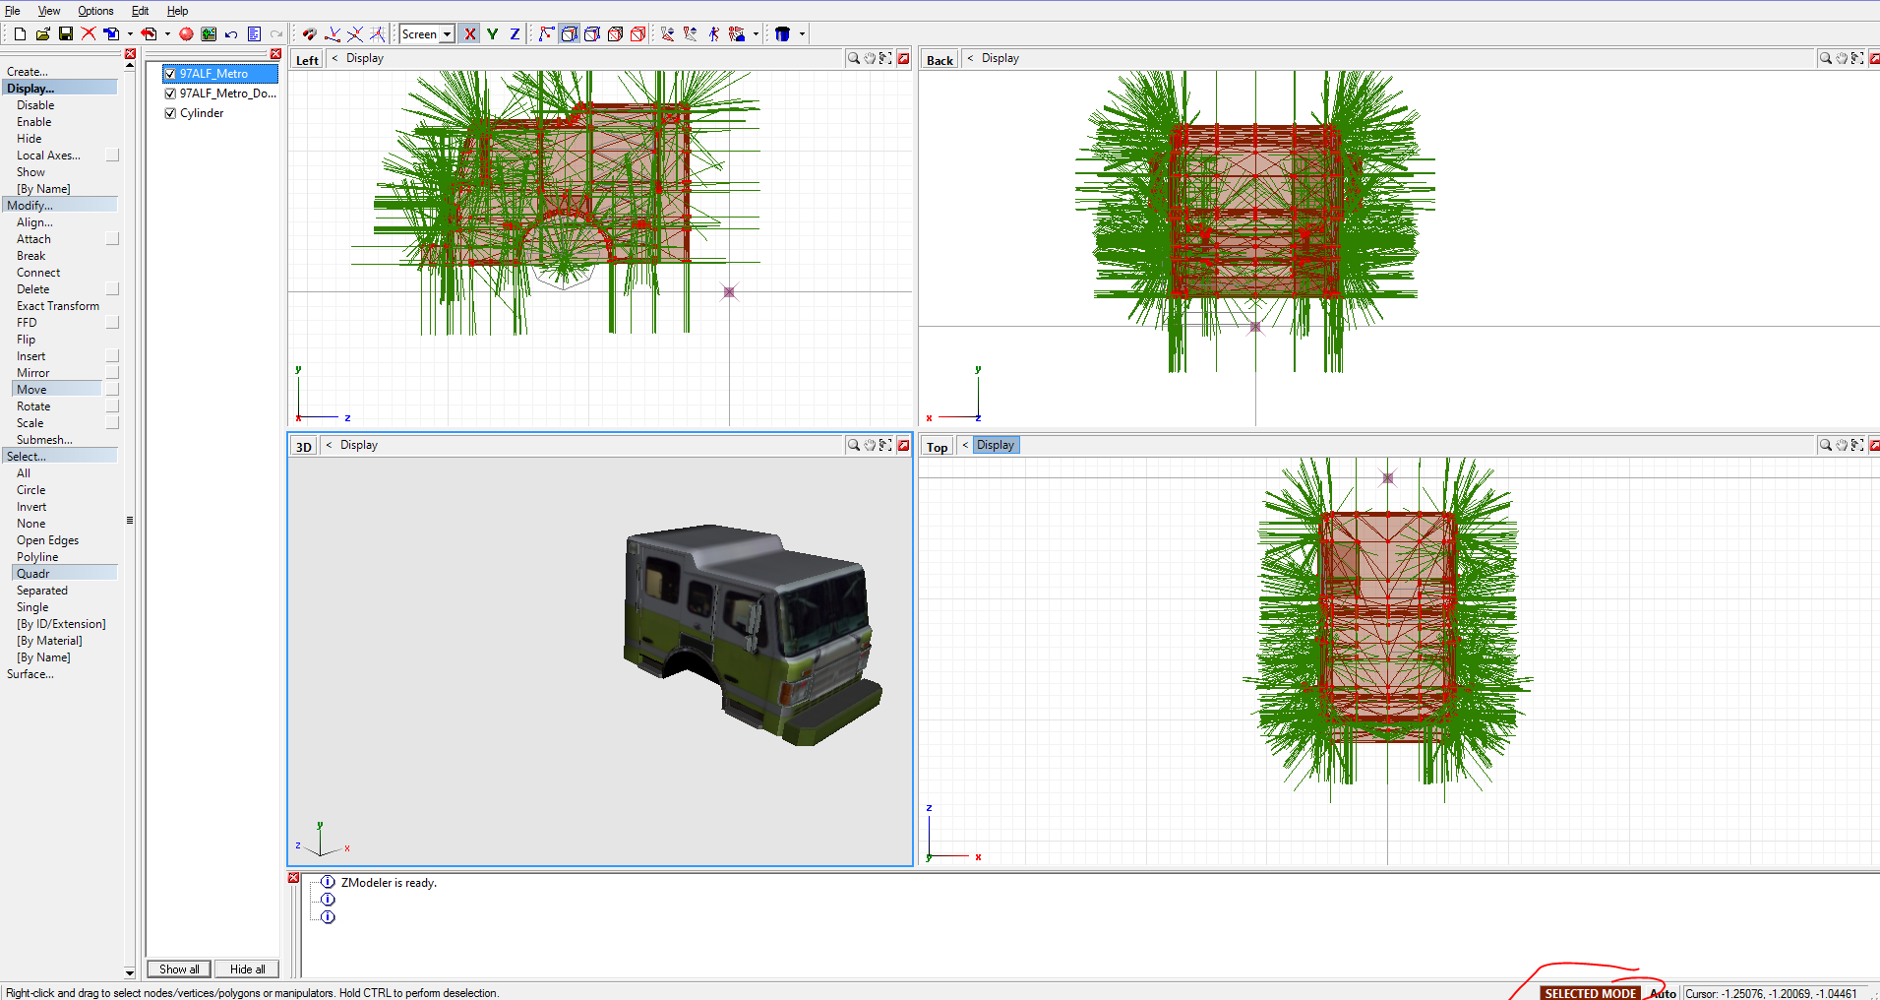1880x1000 pixels.
Task: Open the Screen coordinate system dropdown
Action: click(x=446, y=33)
